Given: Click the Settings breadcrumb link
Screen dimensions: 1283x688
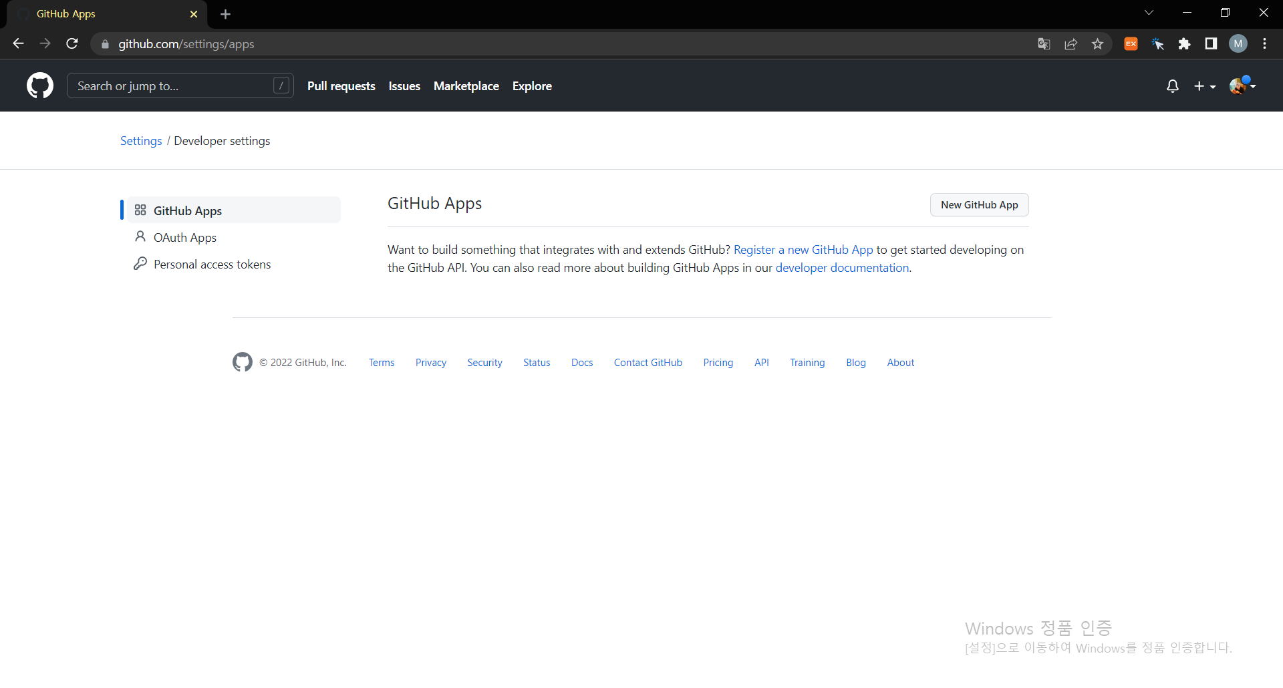Looking at the screenshot, I should (141, 141).
